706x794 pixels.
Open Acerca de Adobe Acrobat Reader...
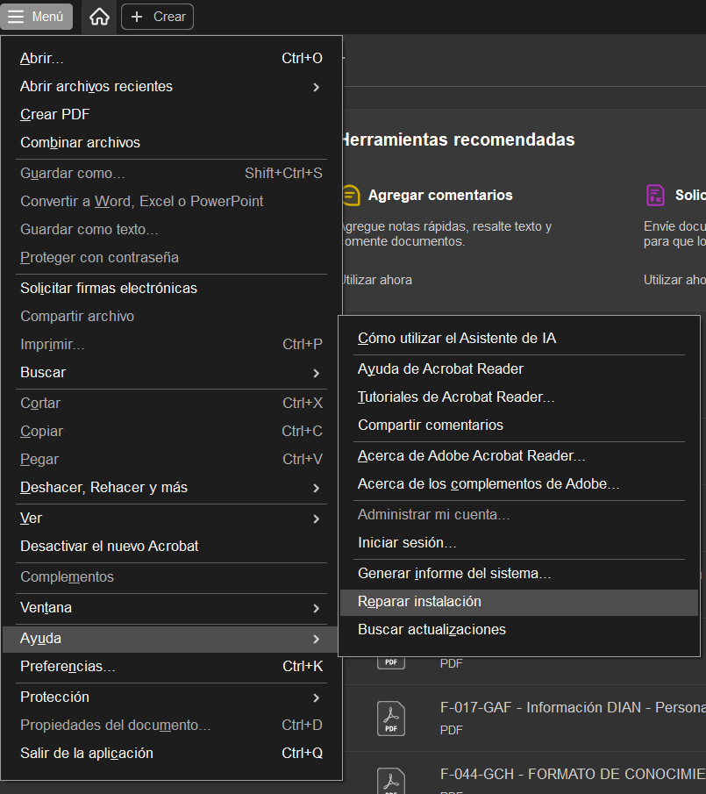pyautogui.click(x=518, y=455)
